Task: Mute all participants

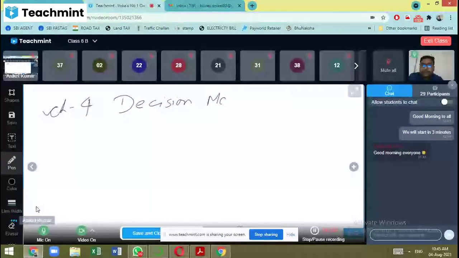Action: pyautogui.click(x=388, y=66)
